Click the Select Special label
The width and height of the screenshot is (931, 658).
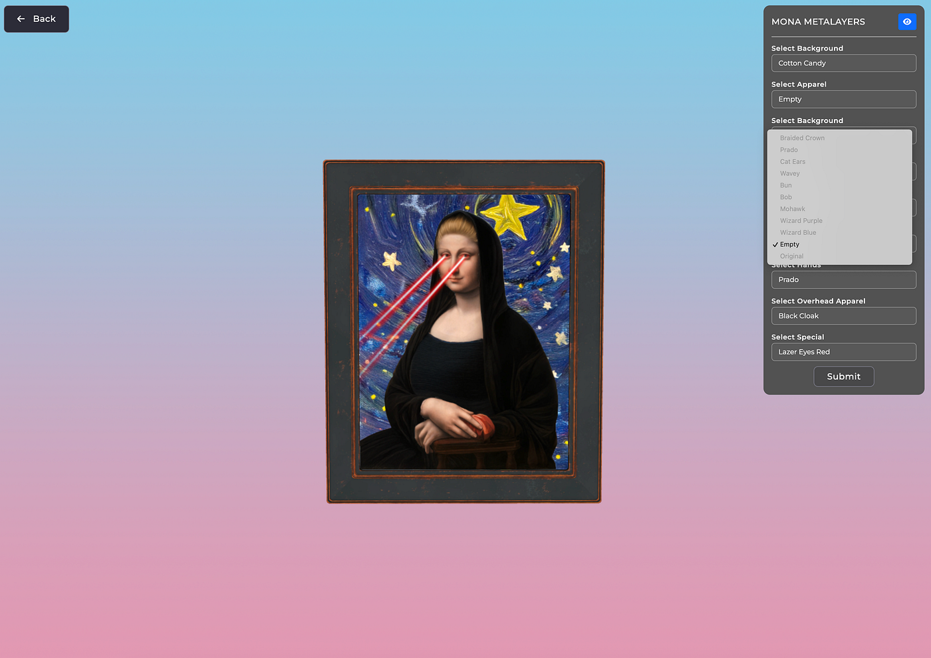pyautogui.click(x=797, y=337)
